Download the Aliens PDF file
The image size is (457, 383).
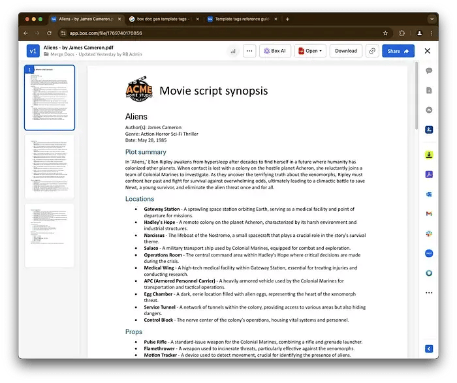(x=345, y=51)
